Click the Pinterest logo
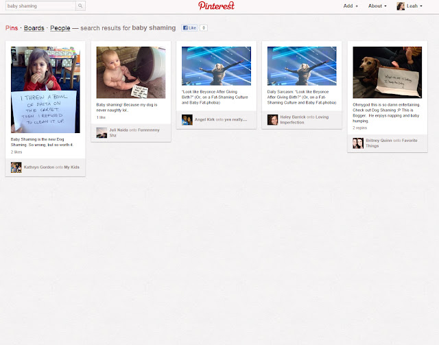Image resolution: width=439 pixels, height=345 pixels. pos(216,5)
